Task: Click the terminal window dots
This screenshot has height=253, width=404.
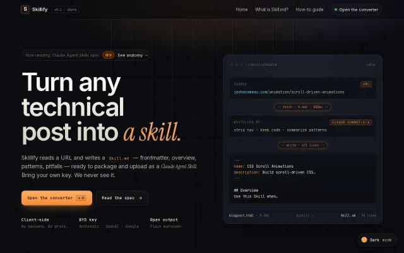Action: [237, 65]
